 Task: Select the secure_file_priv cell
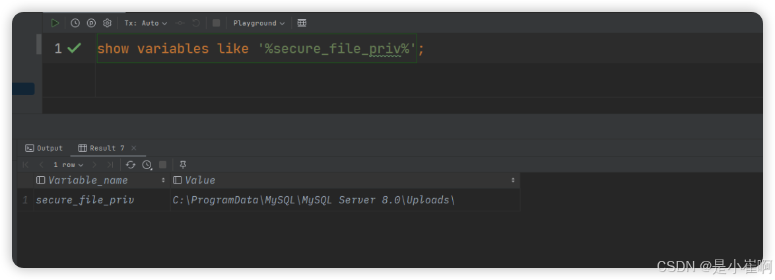pos(102,200)
